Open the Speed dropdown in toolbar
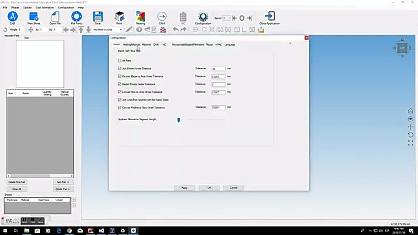Screen dimensions: 418x235 point(227,18)
